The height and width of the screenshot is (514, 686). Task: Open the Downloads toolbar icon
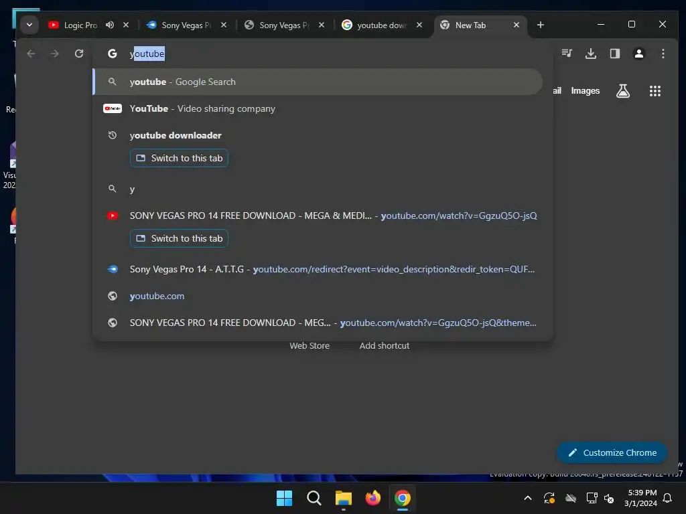[x=591, y=54]
